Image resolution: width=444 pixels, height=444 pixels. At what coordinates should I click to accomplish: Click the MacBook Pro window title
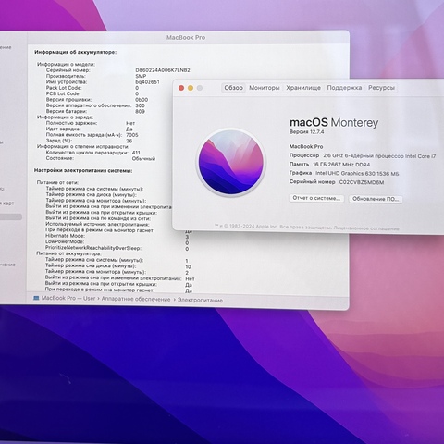[186, 37]
